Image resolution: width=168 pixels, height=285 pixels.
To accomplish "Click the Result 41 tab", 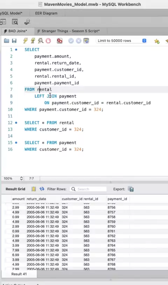I will click(x=19, y=274).
